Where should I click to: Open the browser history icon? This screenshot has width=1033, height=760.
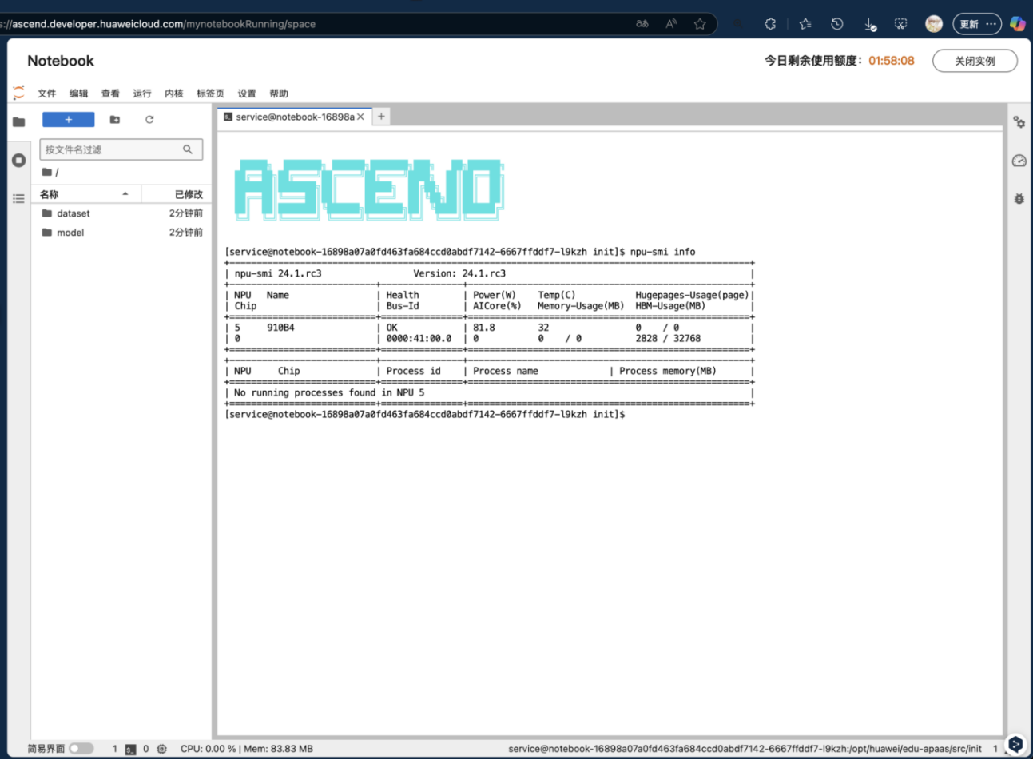[837, 24]
